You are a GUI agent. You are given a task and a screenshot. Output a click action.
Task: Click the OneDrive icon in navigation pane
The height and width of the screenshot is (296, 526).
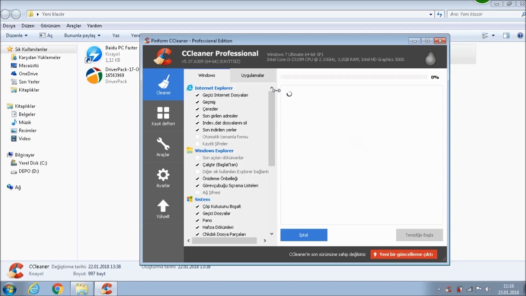[x=14, y=74]
